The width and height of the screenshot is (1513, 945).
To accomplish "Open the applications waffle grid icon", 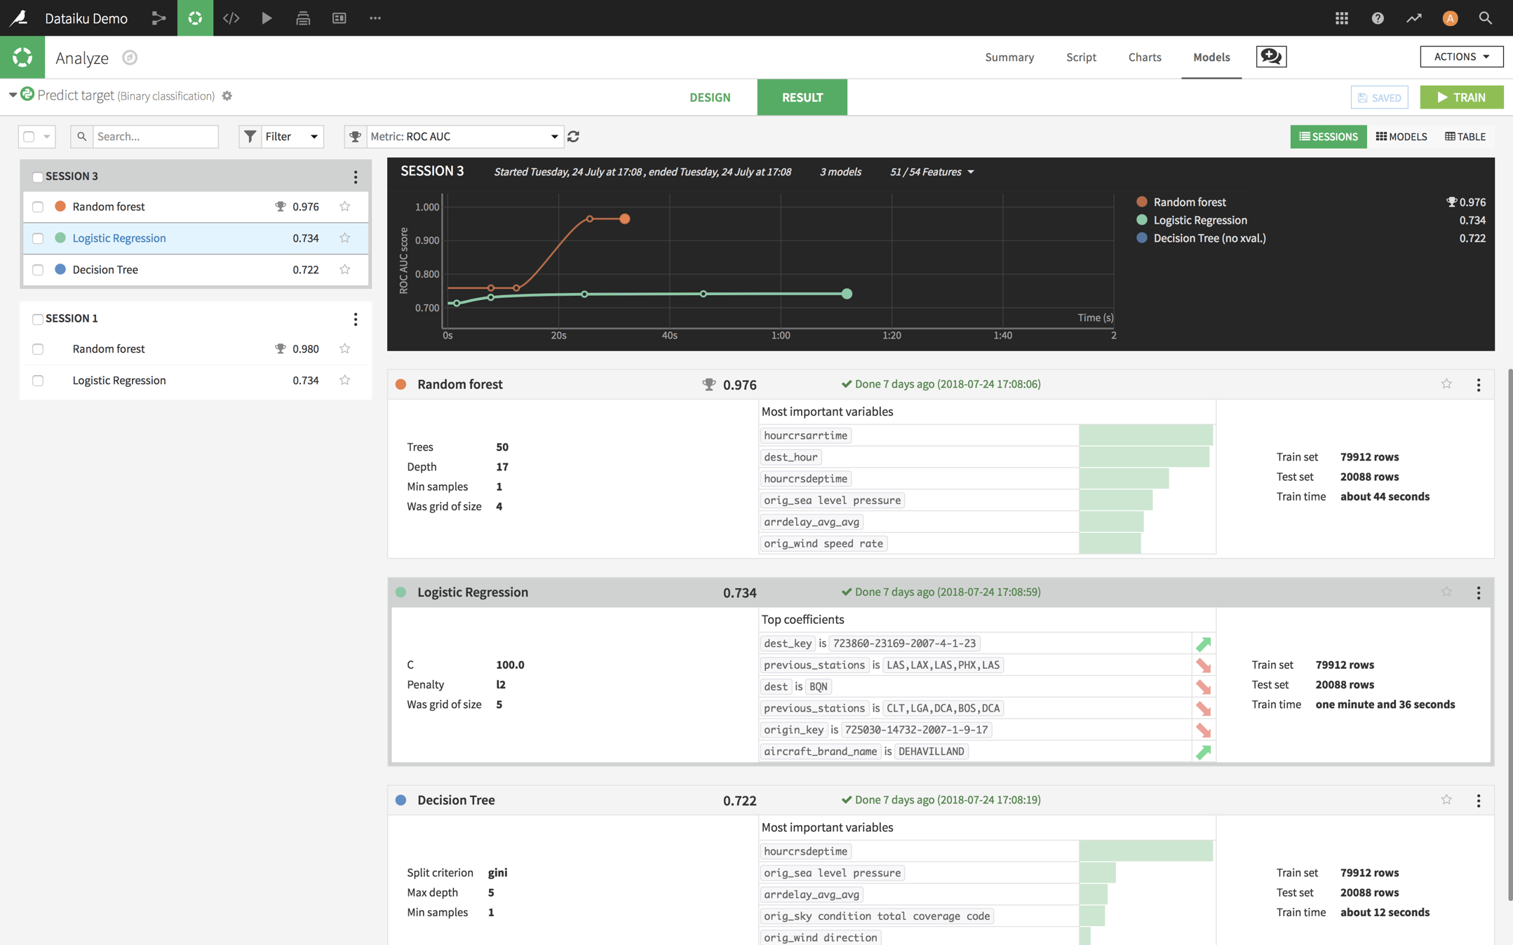I will point(1342,18).
